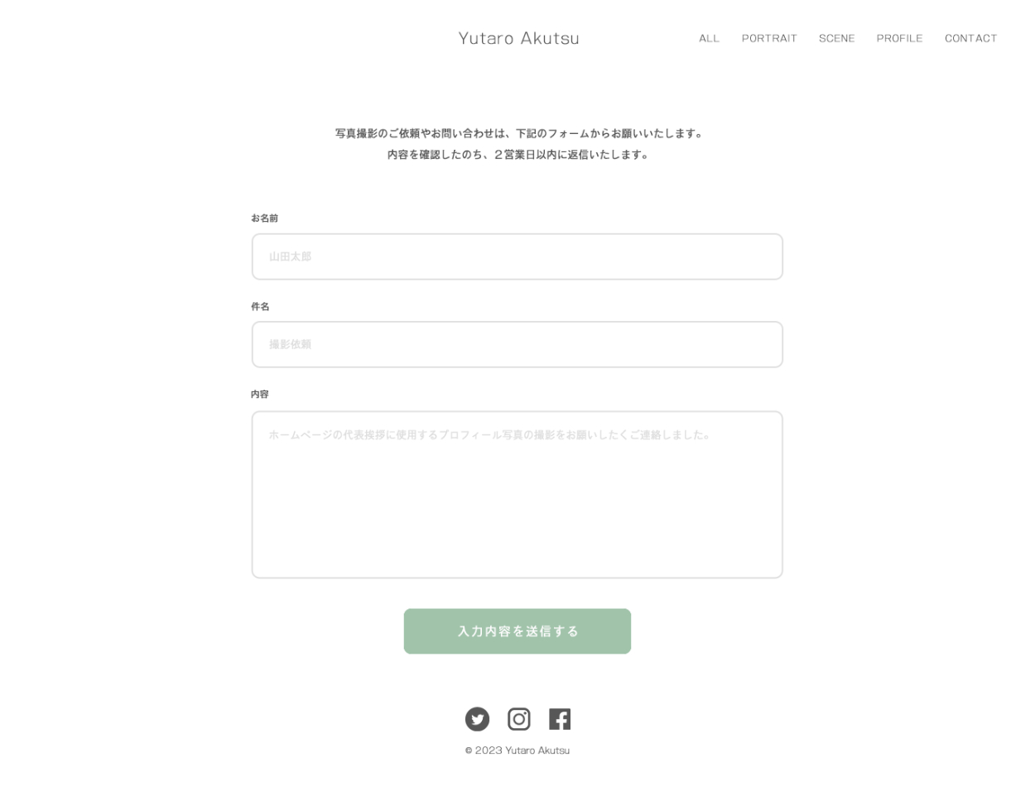Click the 2営業日以内に返信 notice line
This screenshot has width=1035, height=791.
pos(517,155)
